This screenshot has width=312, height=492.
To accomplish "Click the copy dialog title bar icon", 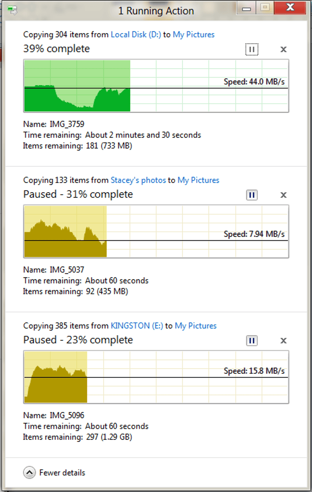I will pyautogui.click(x=12, y=10).
